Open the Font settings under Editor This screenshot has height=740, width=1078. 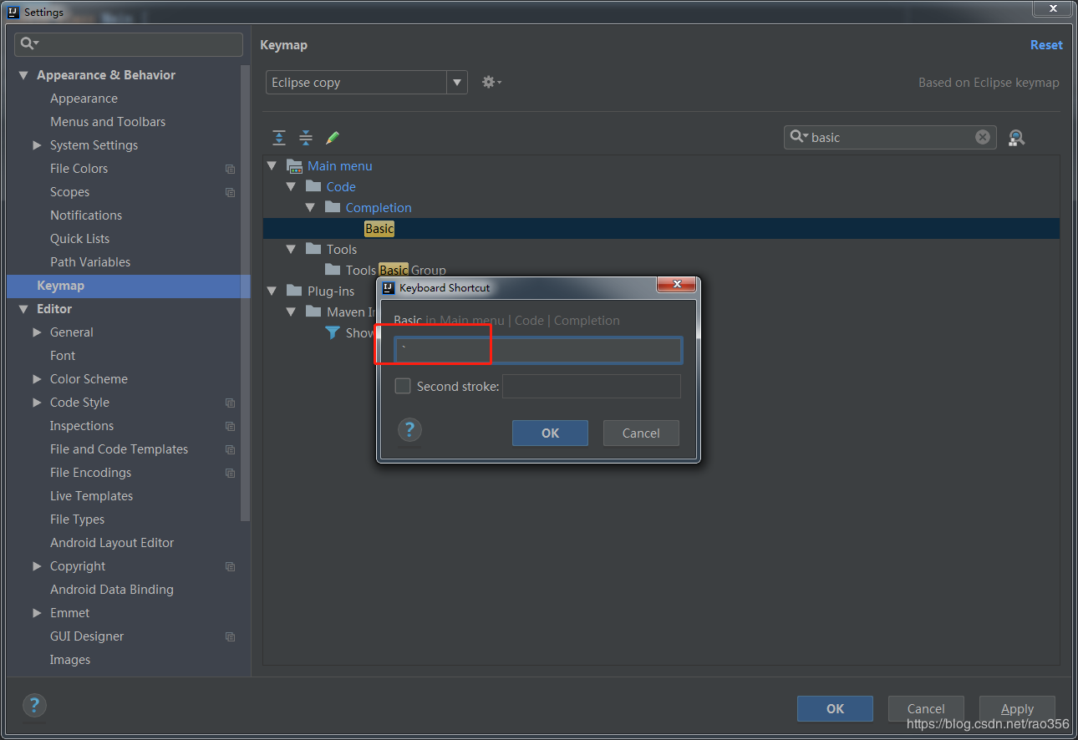pos(63,356)
